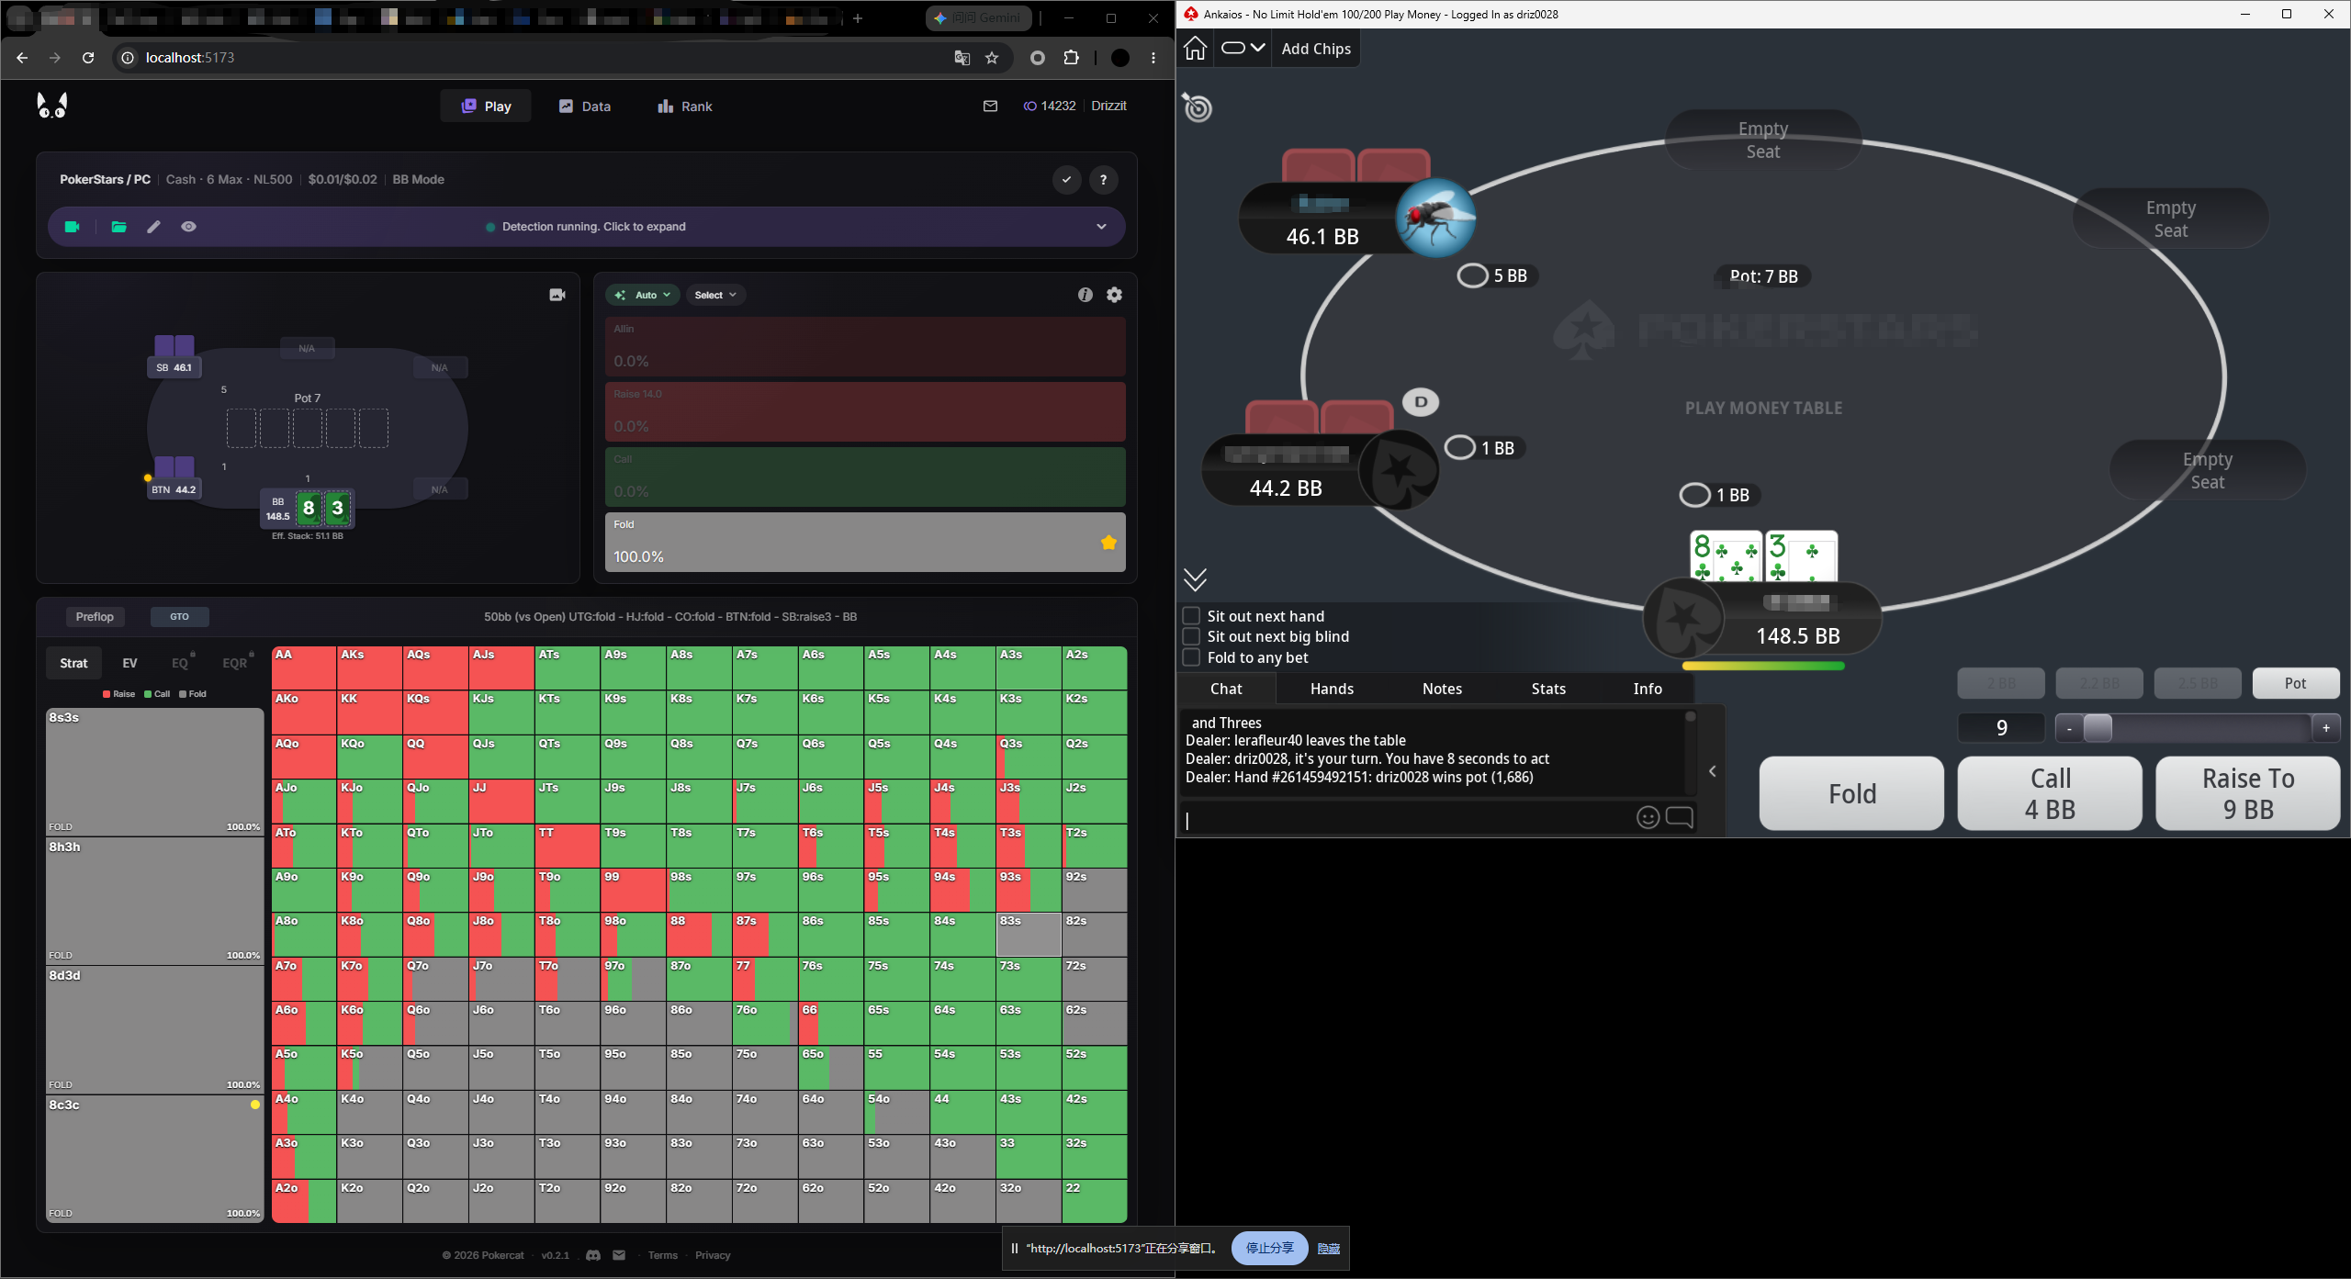Switch to the Play tab
2351x1279 pixels.
click(x=486, y=107)
